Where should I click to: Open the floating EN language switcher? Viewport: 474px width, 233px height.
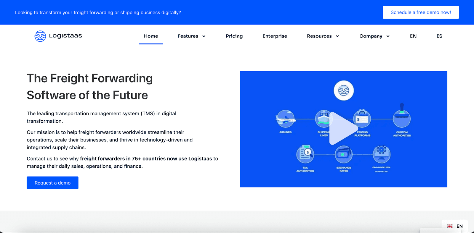455,226
